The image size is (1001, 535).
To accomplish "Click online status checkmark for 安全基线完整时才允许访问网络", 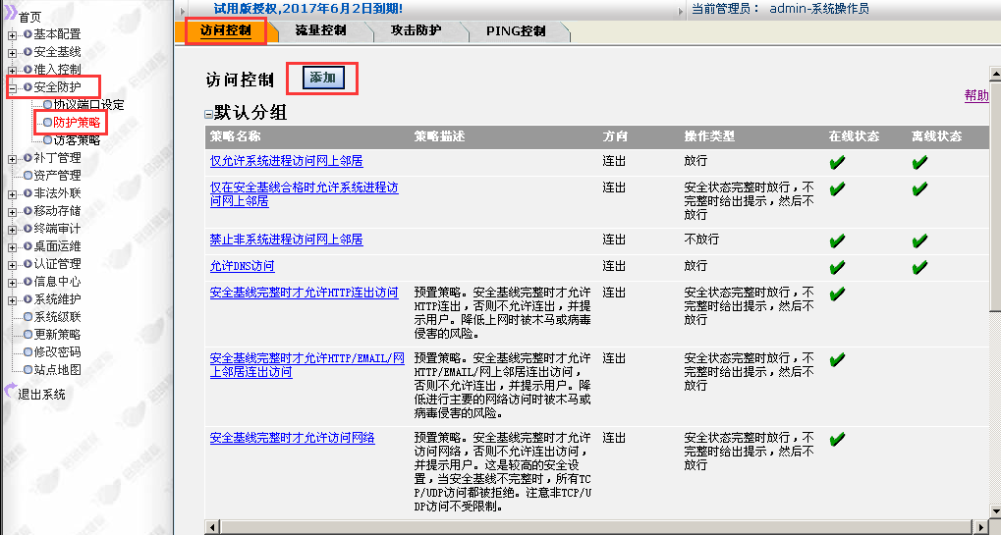I will coord(837,439).
